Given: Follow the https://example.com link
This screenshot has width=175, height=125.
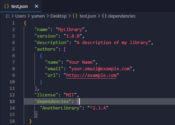Looking at the screenshot, I should (91, 75).
